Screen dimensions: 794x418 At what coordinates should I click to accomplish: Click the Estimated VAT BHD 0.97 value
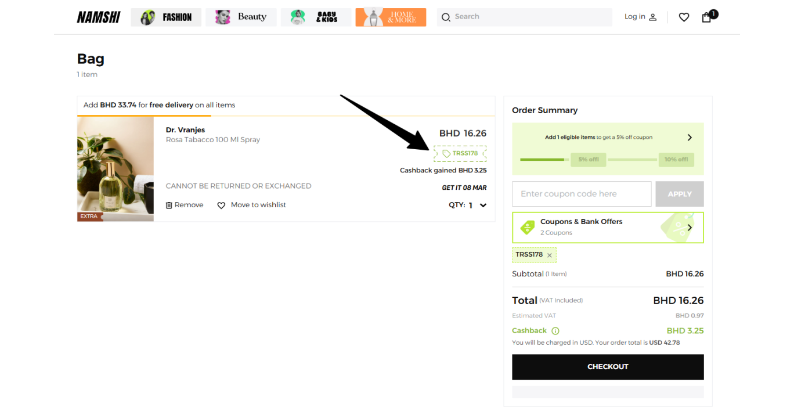coord(690,316)
